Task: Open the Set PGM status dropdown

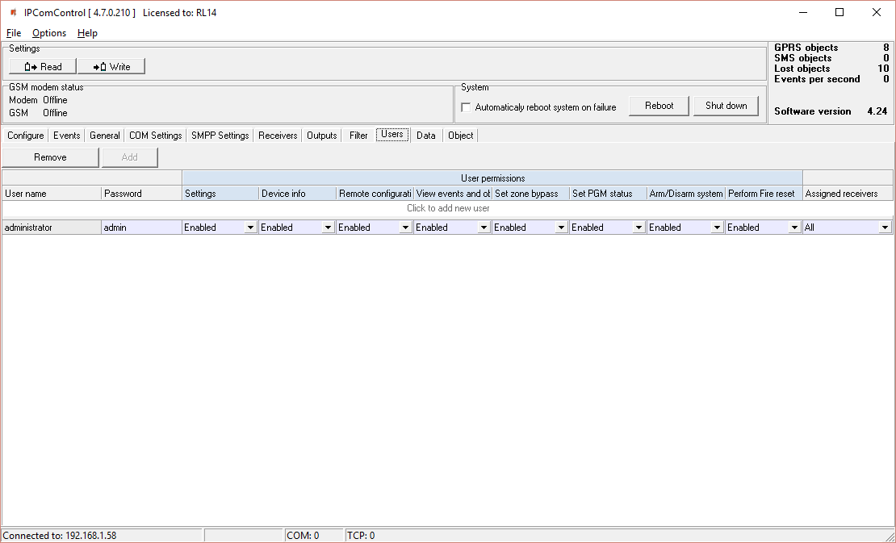Action: [x=639, y=228]
